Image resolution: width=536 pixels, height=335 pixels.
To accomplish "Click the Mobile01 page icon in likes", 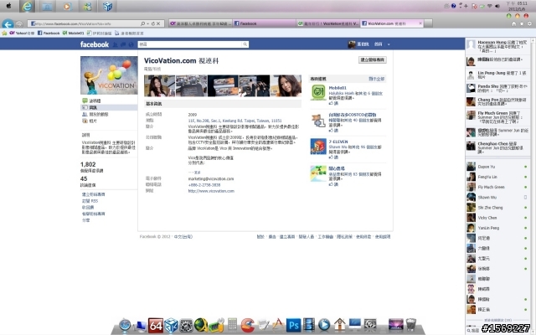I will coord(318,93).
